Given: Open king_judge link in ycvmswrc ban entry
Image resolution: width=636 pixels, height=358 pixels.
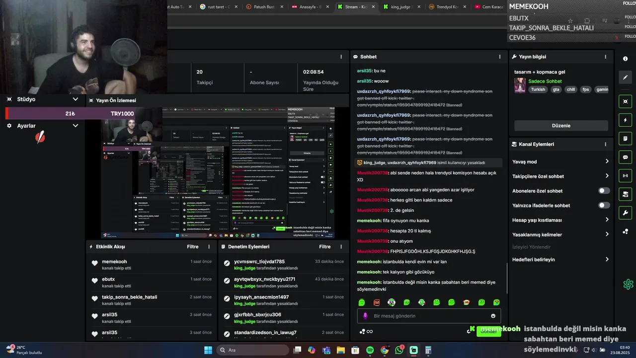Looking at the screenshot, I should tap(244, 268).
